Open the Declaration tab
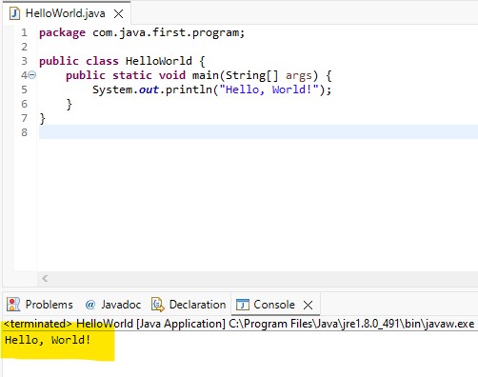Viewport: 478px width, 377px height. pyautogui.click(x=189, y=305)
